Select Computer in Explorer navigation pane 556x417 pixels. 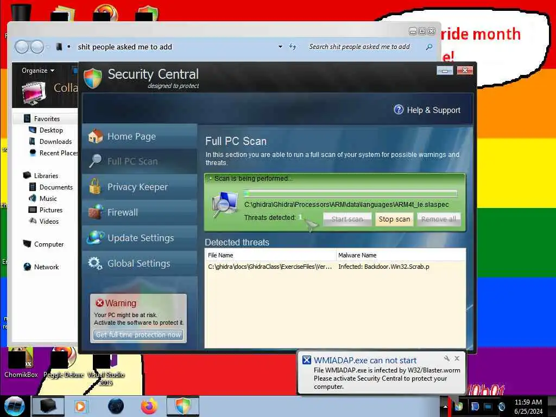(x=49, y=244)
